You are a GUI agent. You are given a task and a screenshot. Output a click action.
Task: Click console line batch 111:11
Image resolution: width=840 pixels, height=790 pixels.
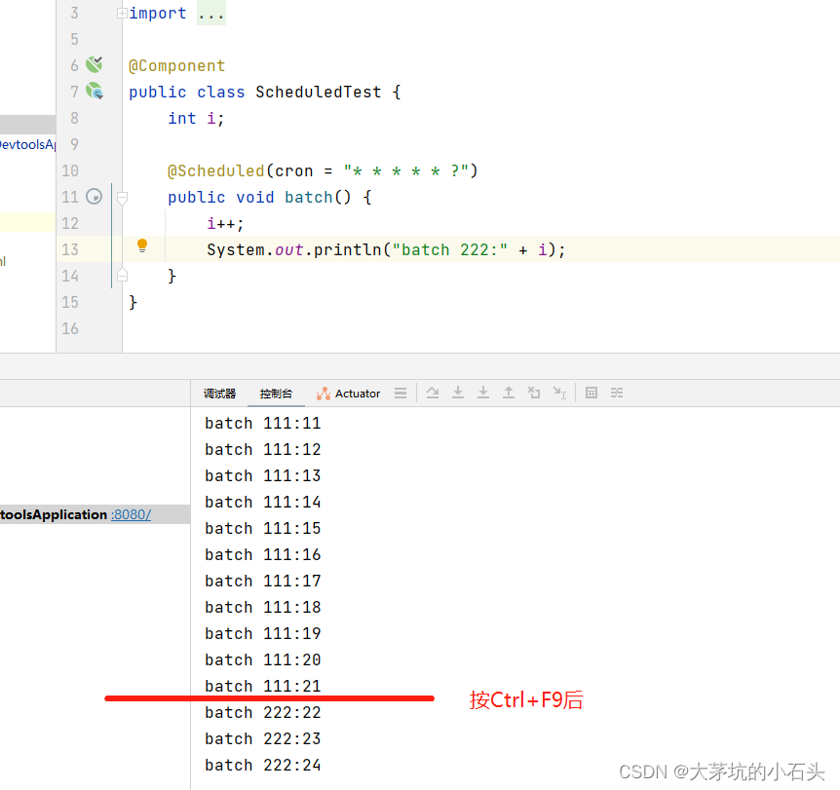(x=262, y=423)
